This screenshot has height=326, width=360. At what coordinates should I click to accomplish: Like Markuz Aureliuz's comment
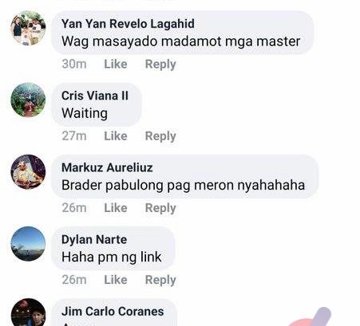tap(116, 208)
